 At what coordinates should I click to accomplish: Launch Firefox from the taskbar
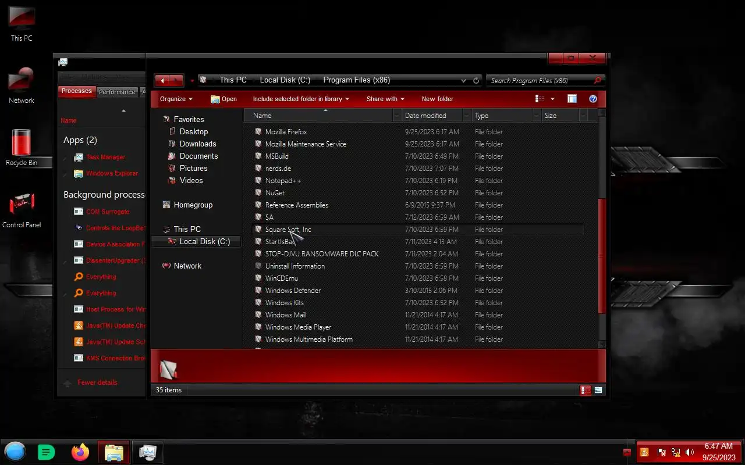click(80, 452)
